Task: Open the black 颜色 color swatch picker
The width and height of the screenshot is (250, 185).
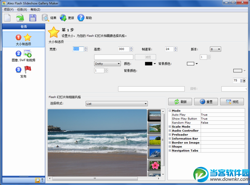Action: click(150, 64)
